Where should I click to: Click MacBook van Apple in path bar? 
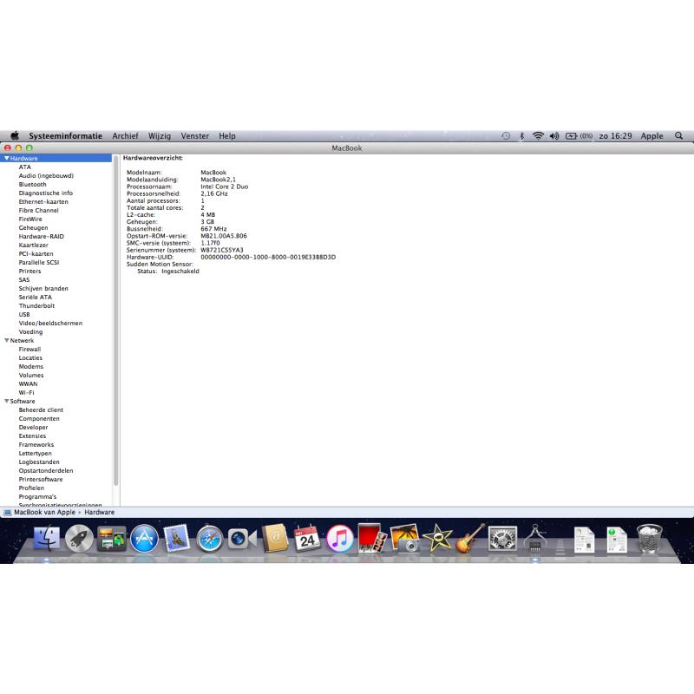(45, 512)
